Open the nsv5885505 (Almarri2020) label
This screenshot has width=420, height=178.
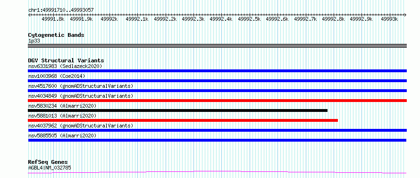point(62,136)
